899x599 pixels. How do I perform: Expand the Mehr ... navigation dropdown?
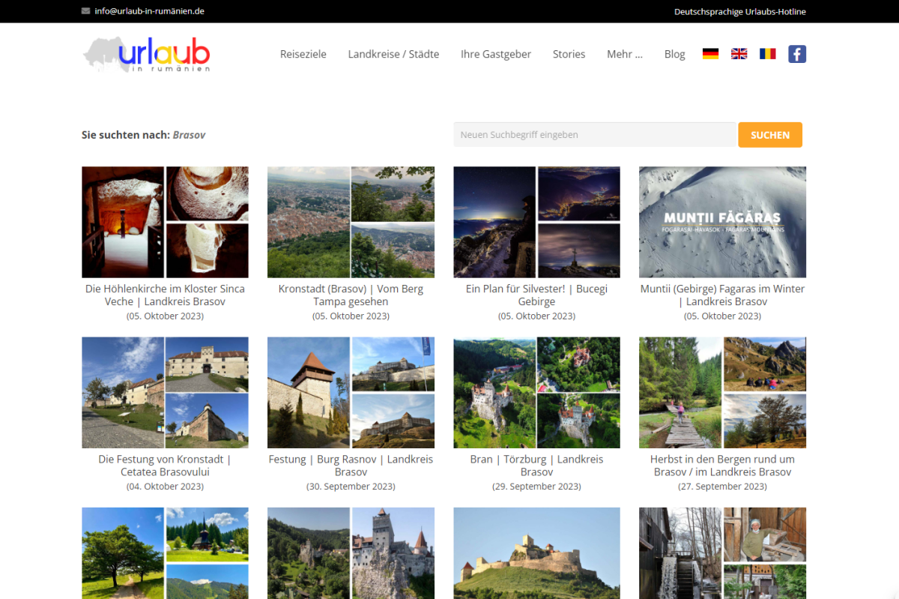click(624, 54)
